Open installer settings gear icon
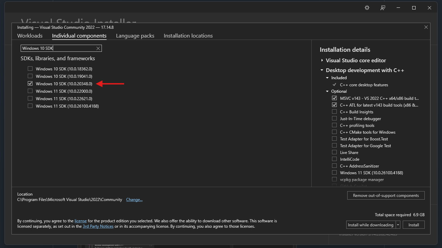 point(367,8)
